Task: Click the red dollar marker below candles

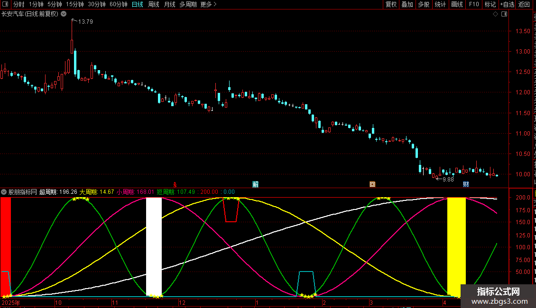Action: (175, 185)
